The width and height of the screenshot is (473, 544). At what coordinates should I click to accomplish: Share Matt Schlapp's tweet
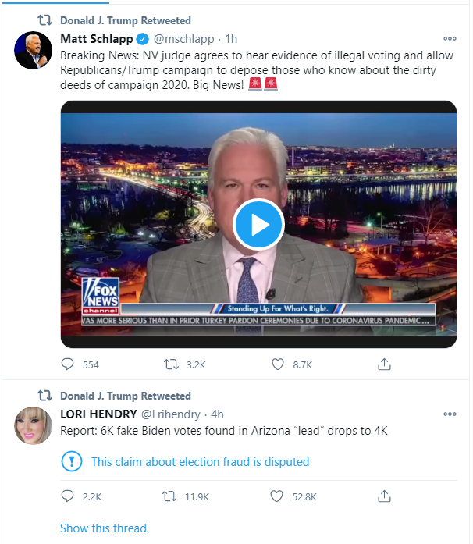pos(384,364)
